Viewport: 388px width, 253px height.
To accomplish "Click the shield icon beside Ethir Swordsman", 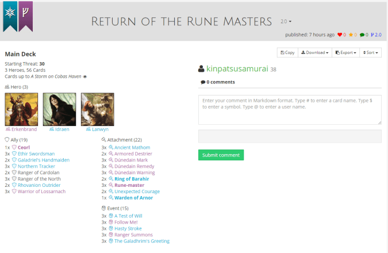I will coord(14,154).
